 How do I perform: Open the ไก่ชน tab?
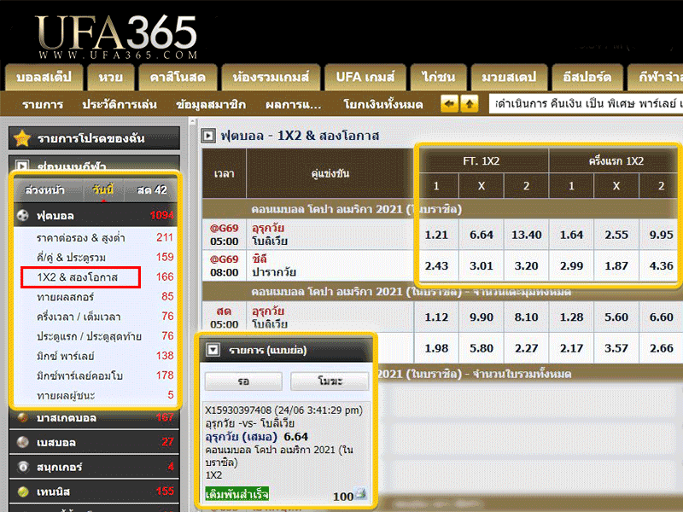438,77
